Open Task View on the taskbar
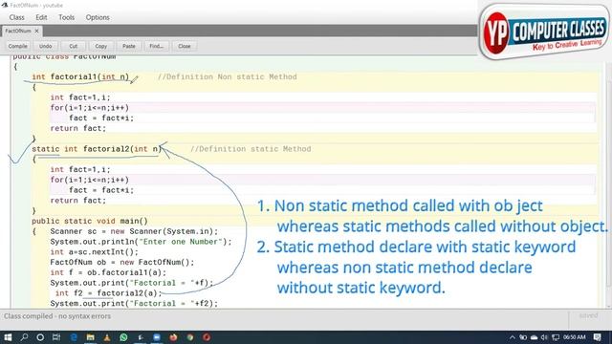Viewport: 612px width, 344px height. click(x=56, y=337)
